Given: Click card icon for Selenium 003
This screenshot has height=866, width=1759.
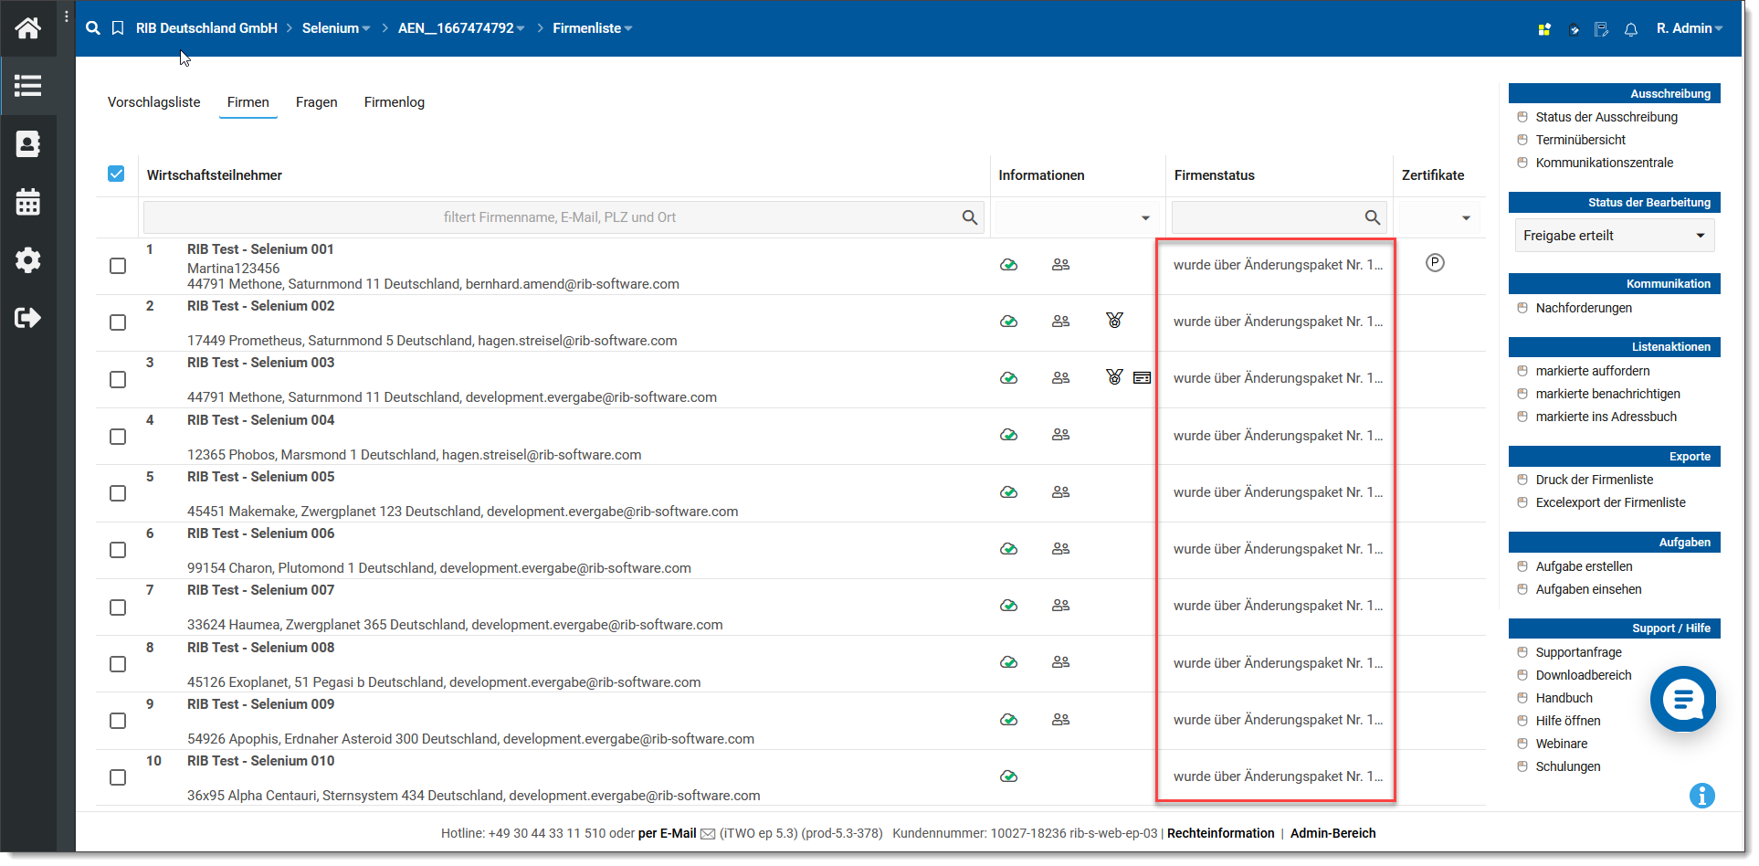Looking at the screenshot, I should [x=1142, y=377].
